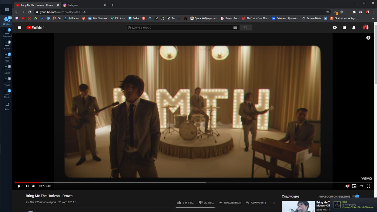The image size is (377, 212).
Task: Enter full screen mode
Action: [368, 186]
